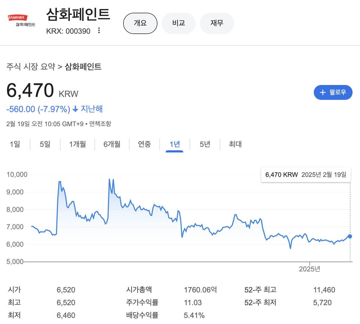The height and width of the screenshot is (324, 360).
Task: Click the 5,000 y-axis label
Action: click(x=15, y=262)
